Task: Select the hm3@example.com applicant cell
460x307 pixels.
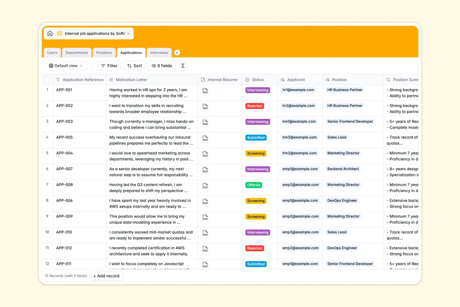Action: pyautogui.click(x=299, y=137)
